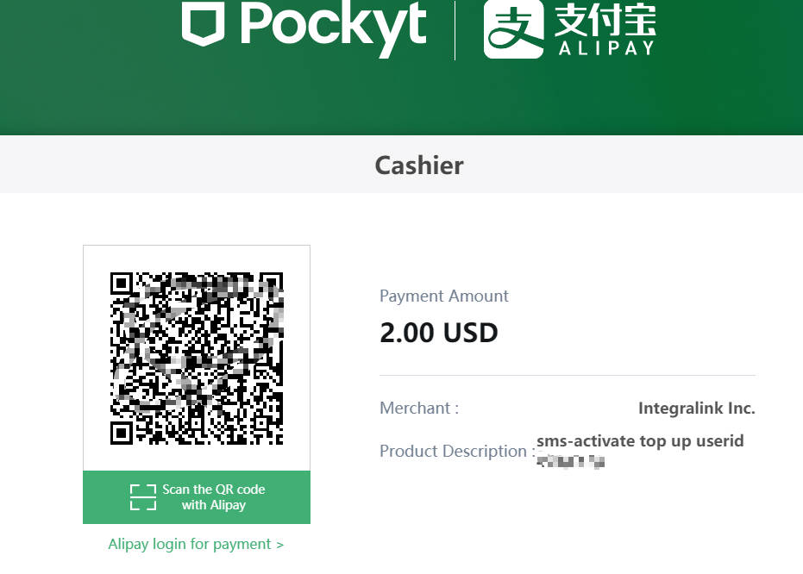Click the blurred userid value

point(570,461)
